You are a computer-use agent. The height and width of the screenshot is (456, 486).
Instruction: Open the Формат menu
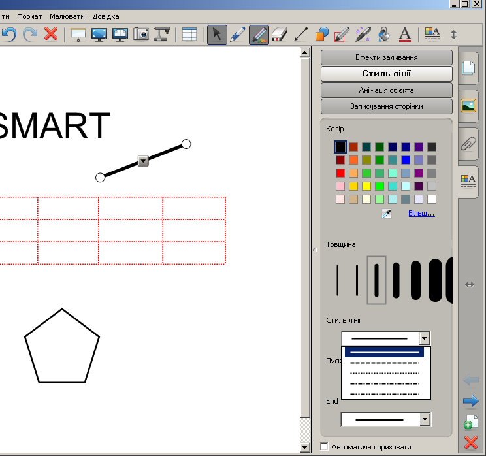tap(29, 16)
